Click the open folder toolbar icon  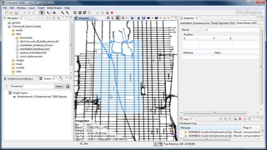coord(11,13)
